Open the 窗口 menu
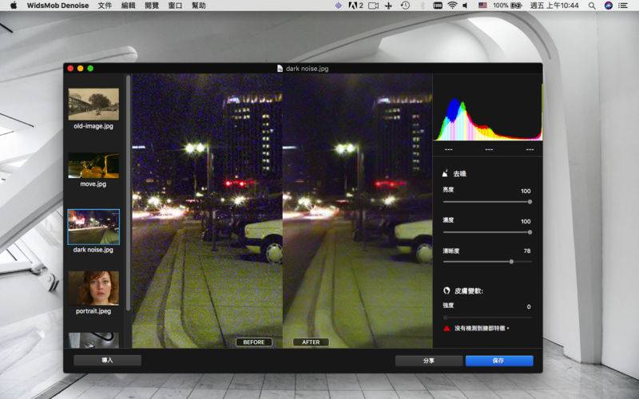 click(x=175, y=6)
